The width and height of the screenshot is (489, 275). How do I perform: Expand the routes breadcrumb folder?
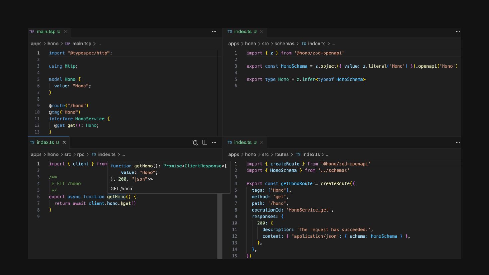[281, 155]
